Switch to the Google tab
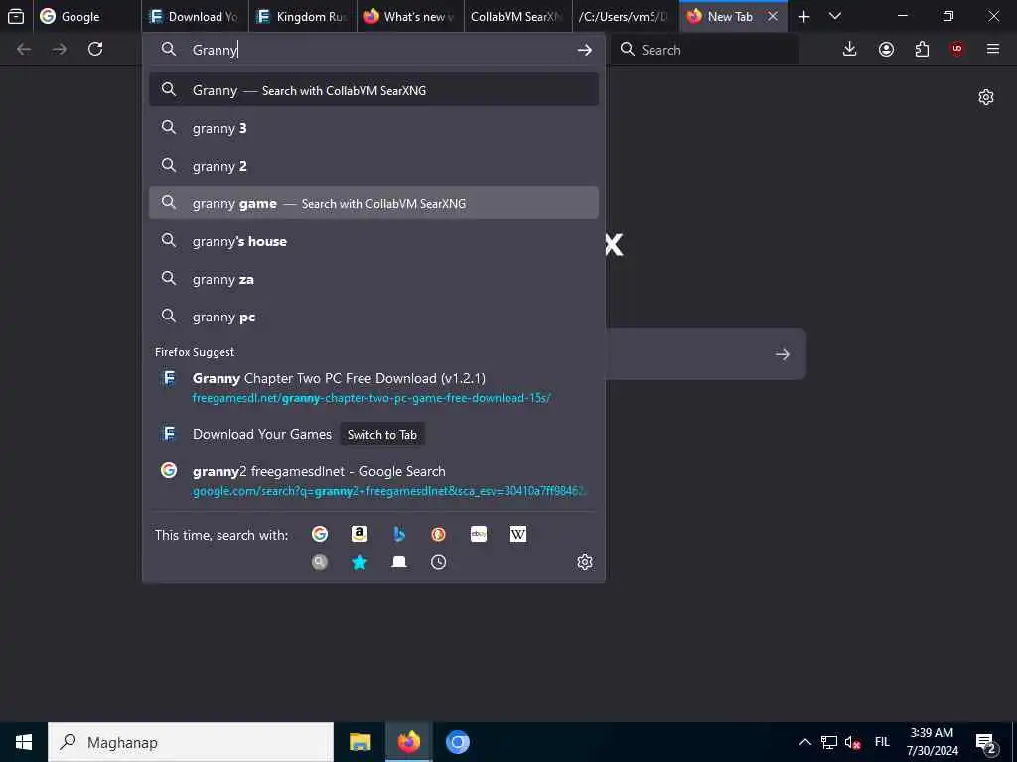Viewport: 1017px width, 762px height. click(87, 16)
